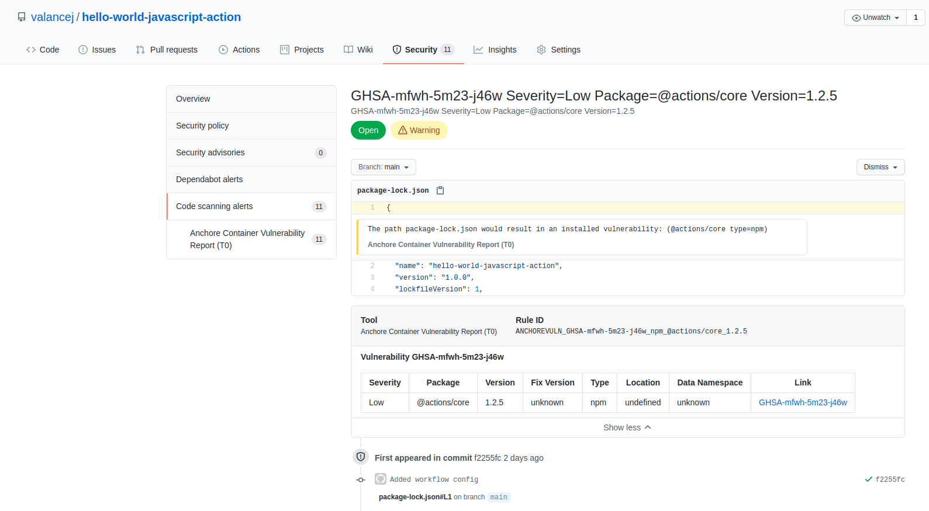Click the "lockfileVersion": 1 code line
The image size is (929, 511).
point(628,289)
